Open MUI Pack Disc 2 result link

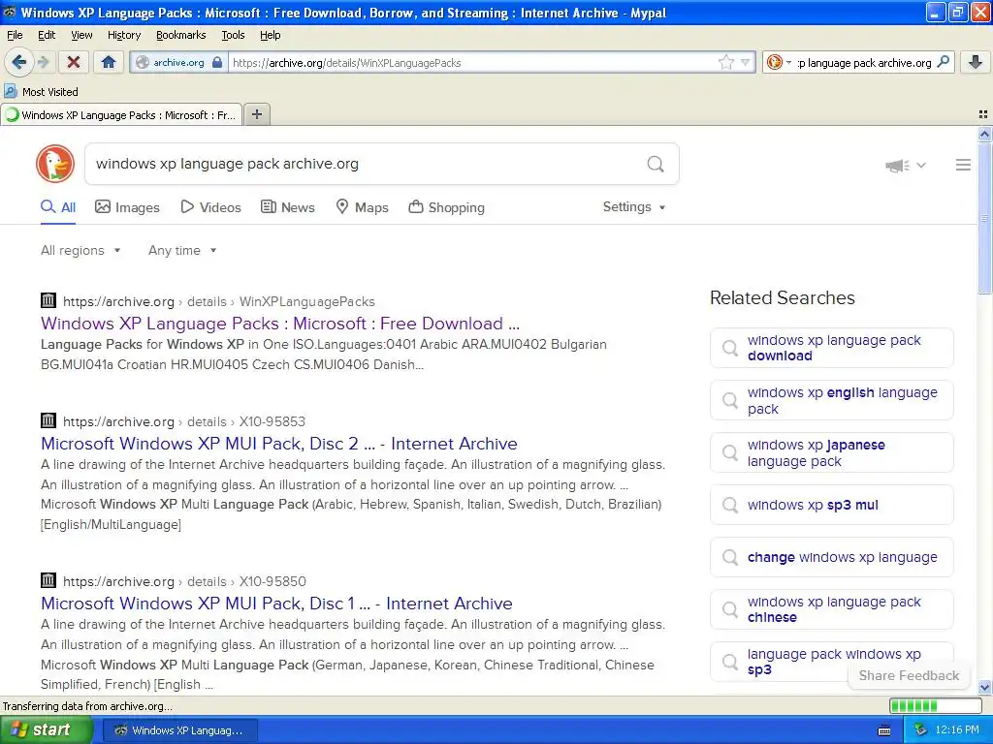click(279, 444)
